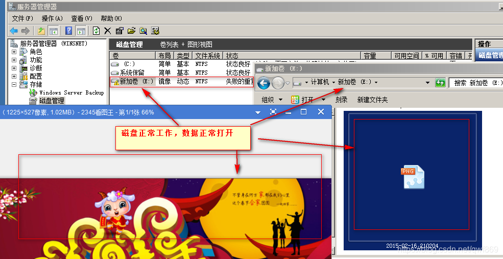Close the 2345看图王 image viewer window
The width and height of the screenshot is (503, 259).
coord(321,112)
